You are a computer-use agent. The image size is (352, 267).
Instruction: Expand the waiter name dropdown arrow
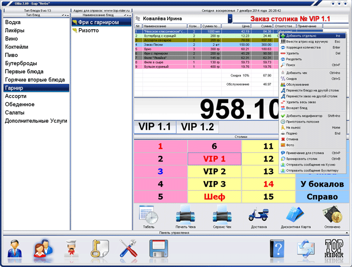(230, 19)
